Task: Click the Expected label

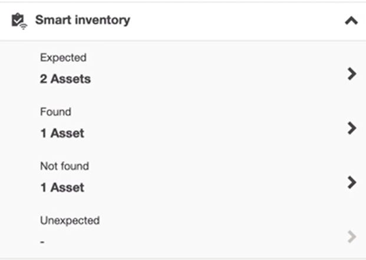Action: coord(63,58)
